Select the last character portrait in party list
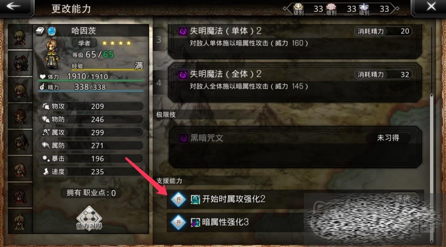 (20, 221)
